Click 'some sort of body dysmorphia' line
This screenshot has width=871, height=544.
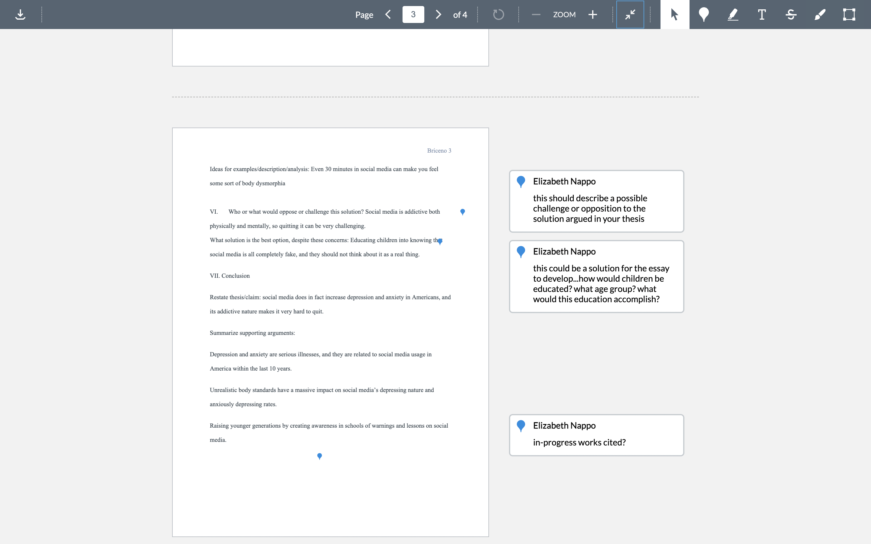(x=247, y=183)
